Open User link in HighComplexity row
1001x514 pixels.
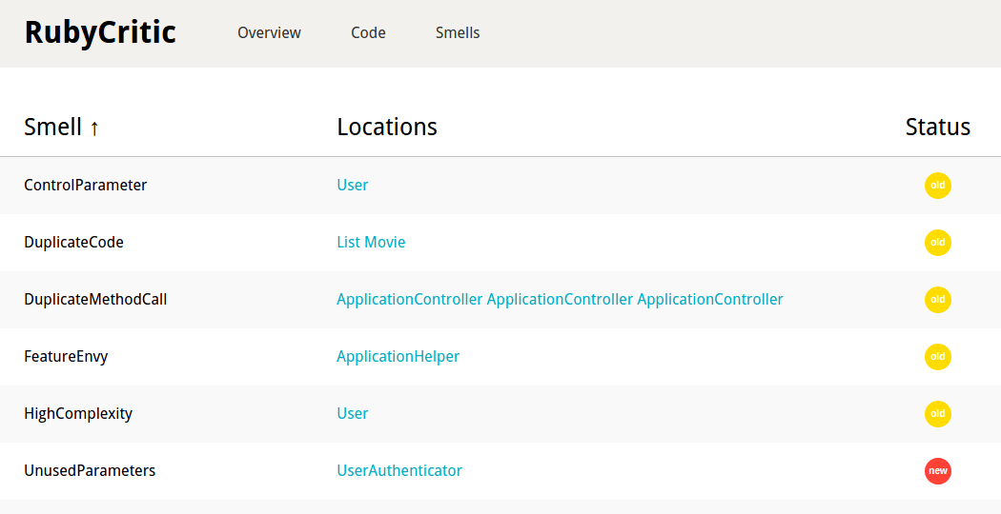352,414
